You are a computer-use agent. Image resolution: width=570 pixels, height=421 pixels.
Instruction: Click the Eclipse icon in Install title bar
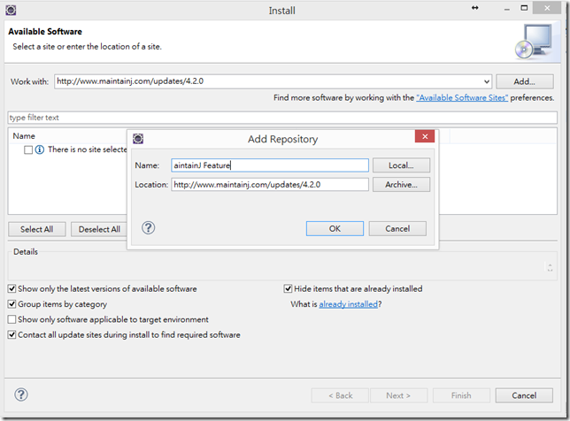tap(11, 10)
